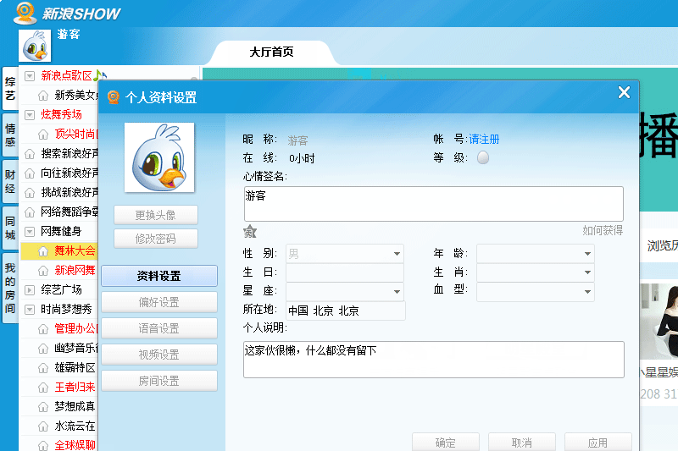
Task: Click the 请注册 register link
Action: (x=484, y=139)
